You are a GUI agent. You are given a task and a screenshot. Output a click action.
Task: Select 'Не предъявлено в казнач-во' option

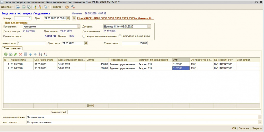pyautogui.click(x=84, y=36)
